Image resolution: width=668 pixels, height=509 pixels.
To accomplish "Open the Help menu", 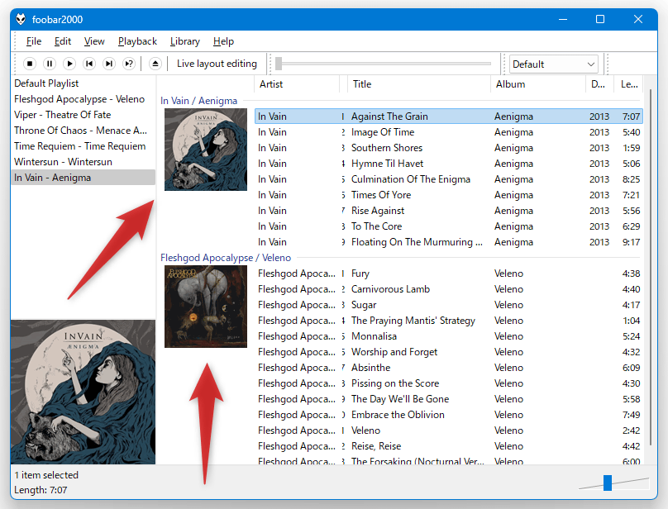I will tap(223, 41).
